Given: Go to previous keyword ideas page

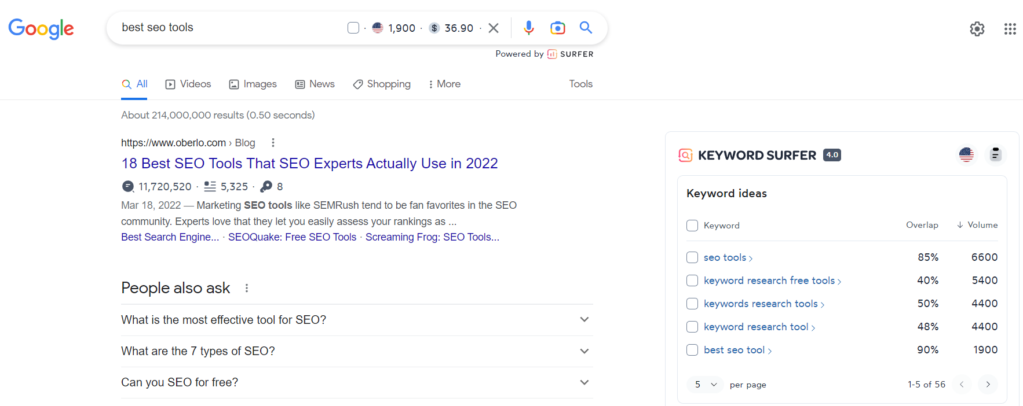Looking at the screenshot, I should click(x=962, y=384).
